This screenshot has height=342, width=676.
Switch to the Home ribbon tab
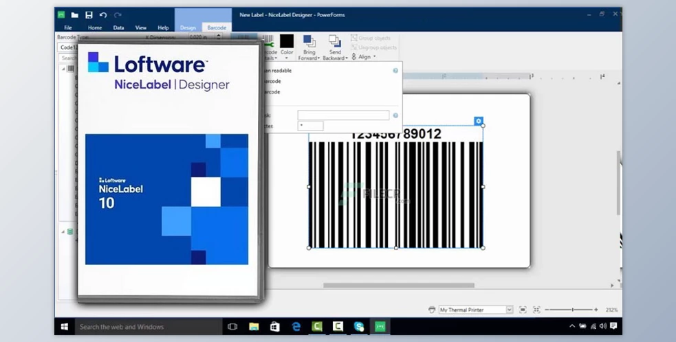(95, 27)
